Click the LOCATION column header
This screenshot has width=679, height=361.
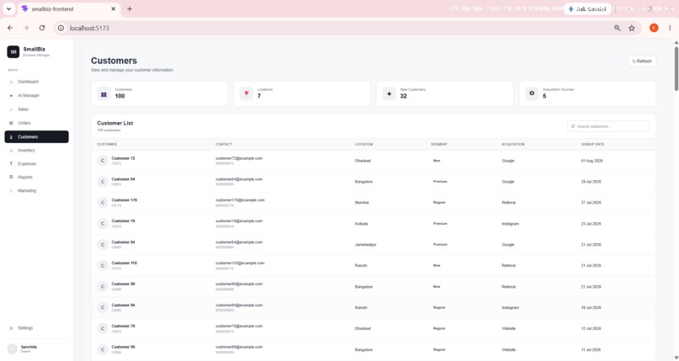pos(364,145)
